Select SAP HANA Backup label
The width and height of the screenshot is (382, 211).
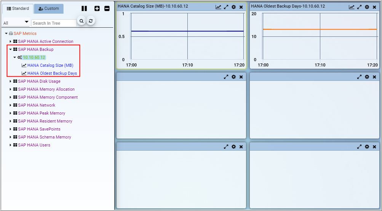click(x=35, y=49)
